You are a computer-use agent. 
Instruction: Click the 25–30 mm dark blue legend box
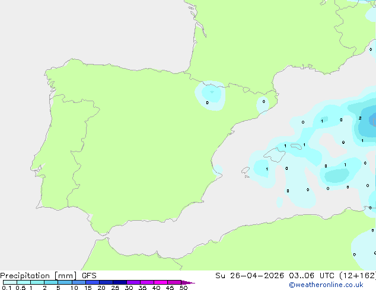120,282
